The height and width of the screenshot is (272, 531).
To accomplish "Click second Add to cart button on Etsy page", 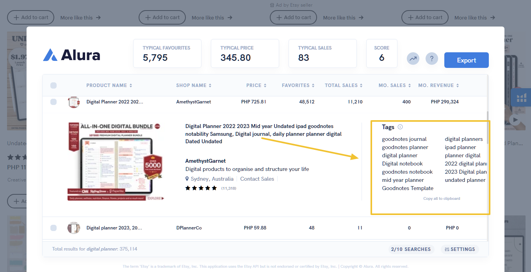I will (162, 18).
